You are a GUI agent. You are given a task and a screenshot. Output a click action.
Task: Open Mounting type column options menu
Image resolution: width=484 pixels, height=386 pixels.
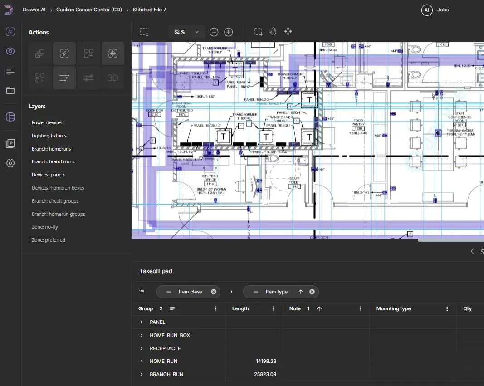(447, 308)
